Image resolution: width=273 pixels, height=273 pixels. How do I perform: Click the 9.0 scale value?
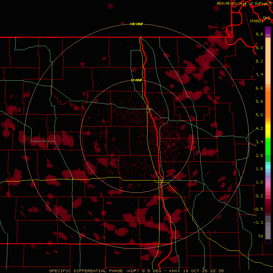coord(259,48)
